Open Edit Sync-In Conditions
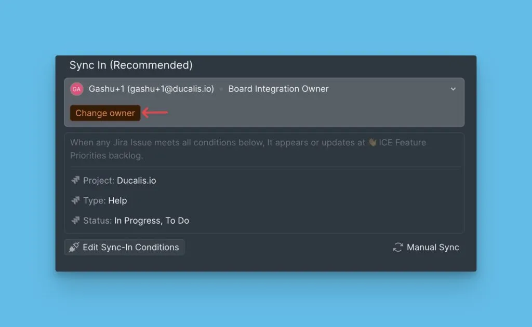 pos(130,247)
